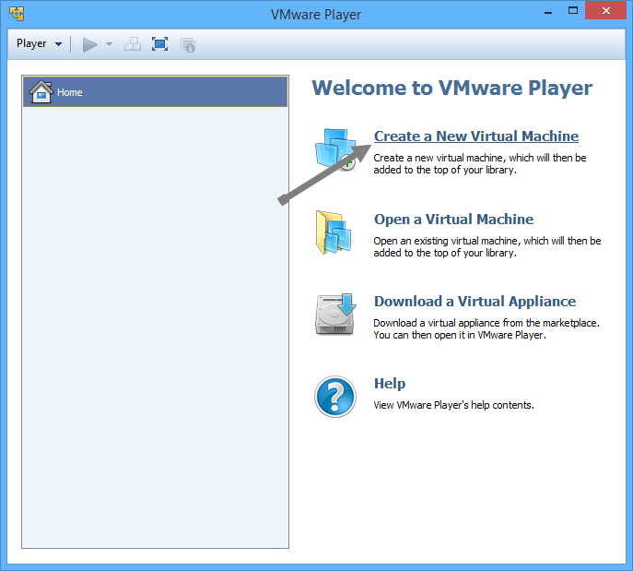The width and height of the screenshot is (633, 571).
Task: Click the Home house icon
Action: [x=41, y=91]
